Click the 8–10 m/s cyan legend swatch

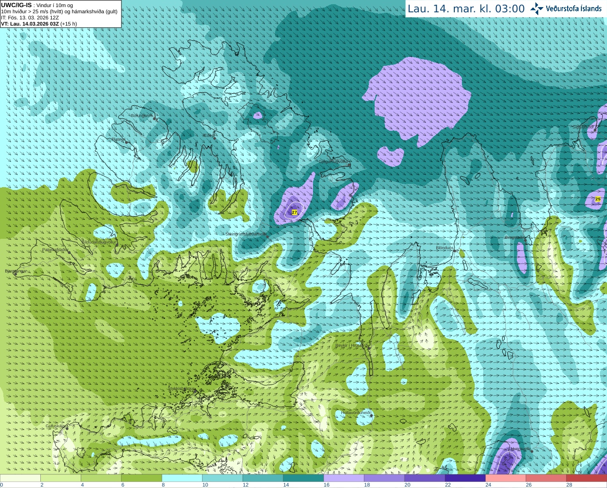point(182,478)
